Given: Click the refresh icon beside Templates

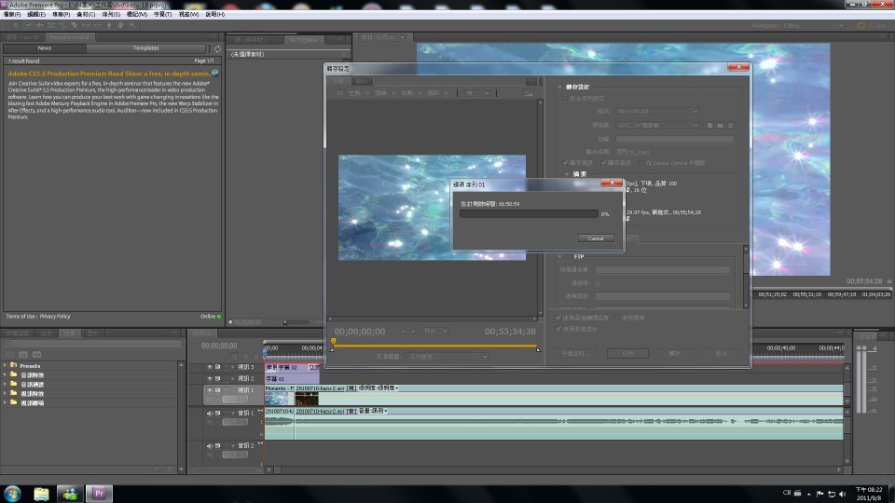Looking at the screenshot, I should click(217, 48).
